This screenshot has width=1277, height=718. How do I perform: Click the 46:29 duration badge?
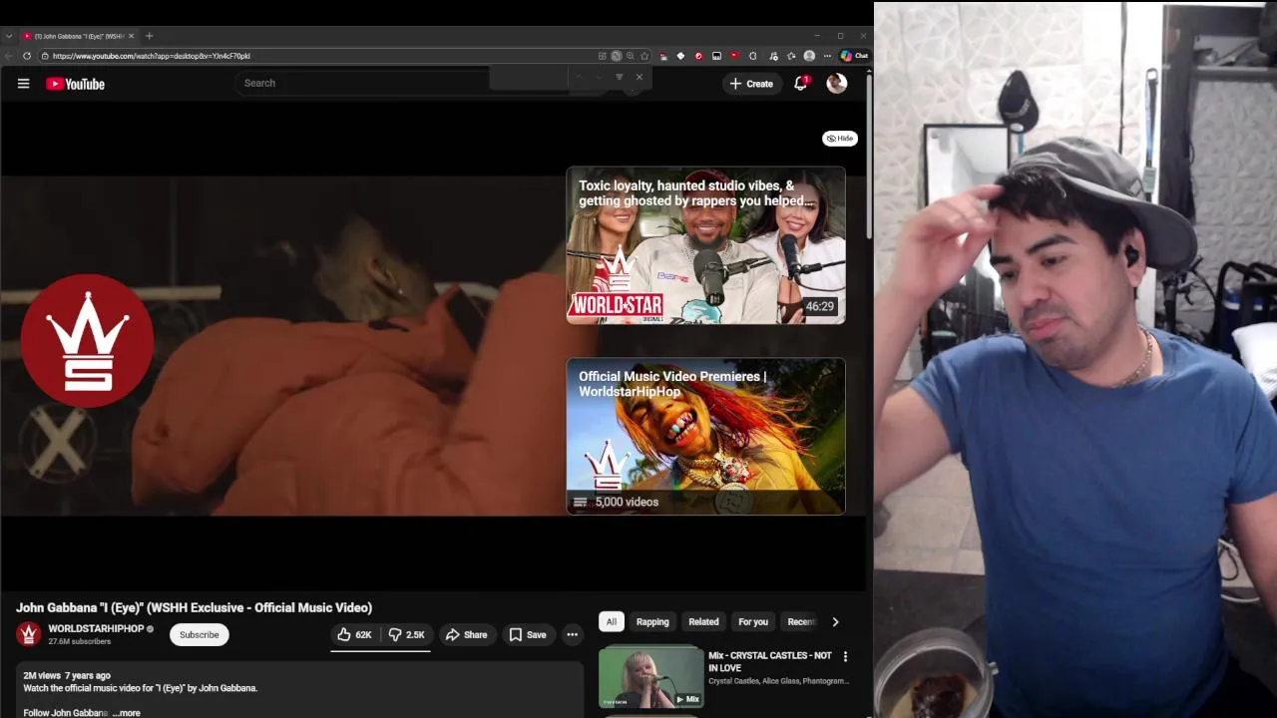click(x=819, y=306)
